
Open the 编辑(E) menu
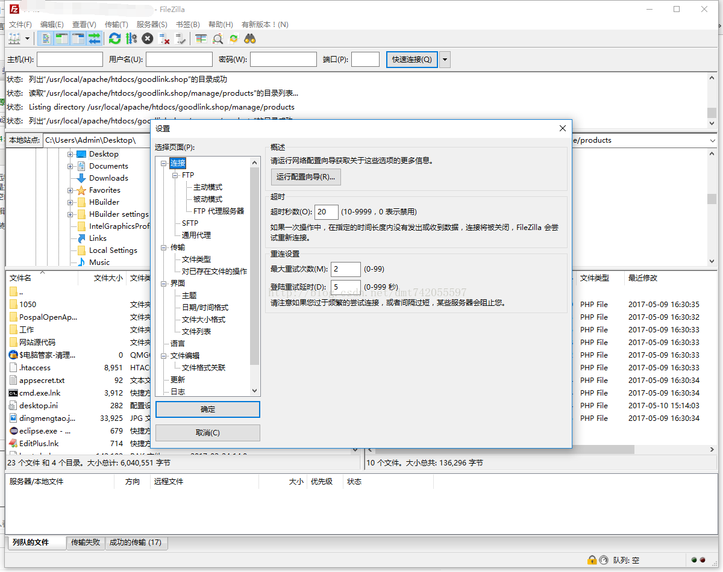coord(52,25)
